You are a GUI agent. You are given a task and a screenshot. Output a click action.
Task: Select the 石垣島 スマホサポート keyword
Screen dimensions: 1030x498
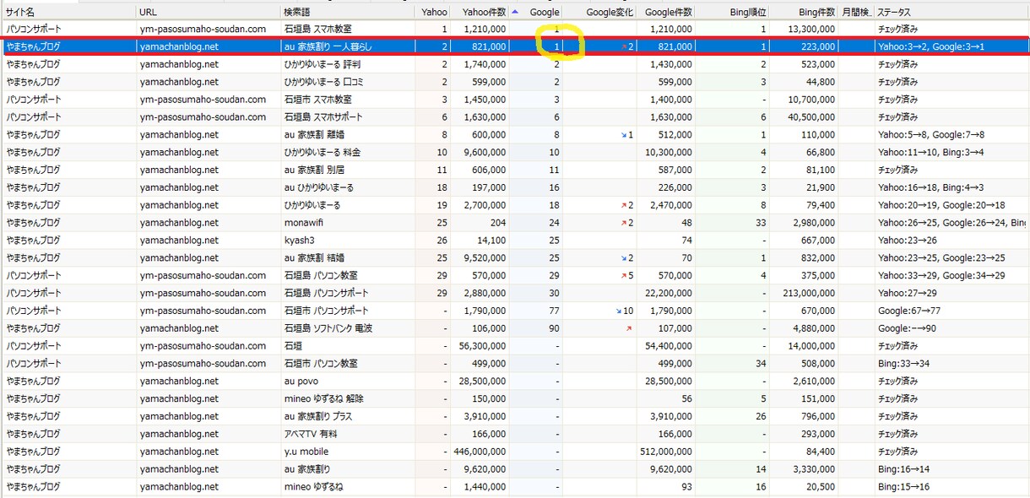(x=323, y=117)
